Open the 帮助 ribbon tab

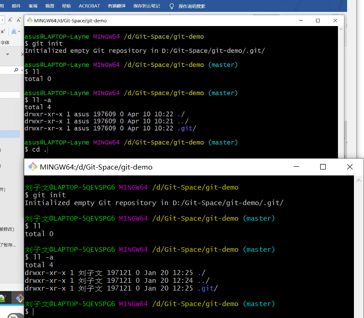[x=66, y=6]
